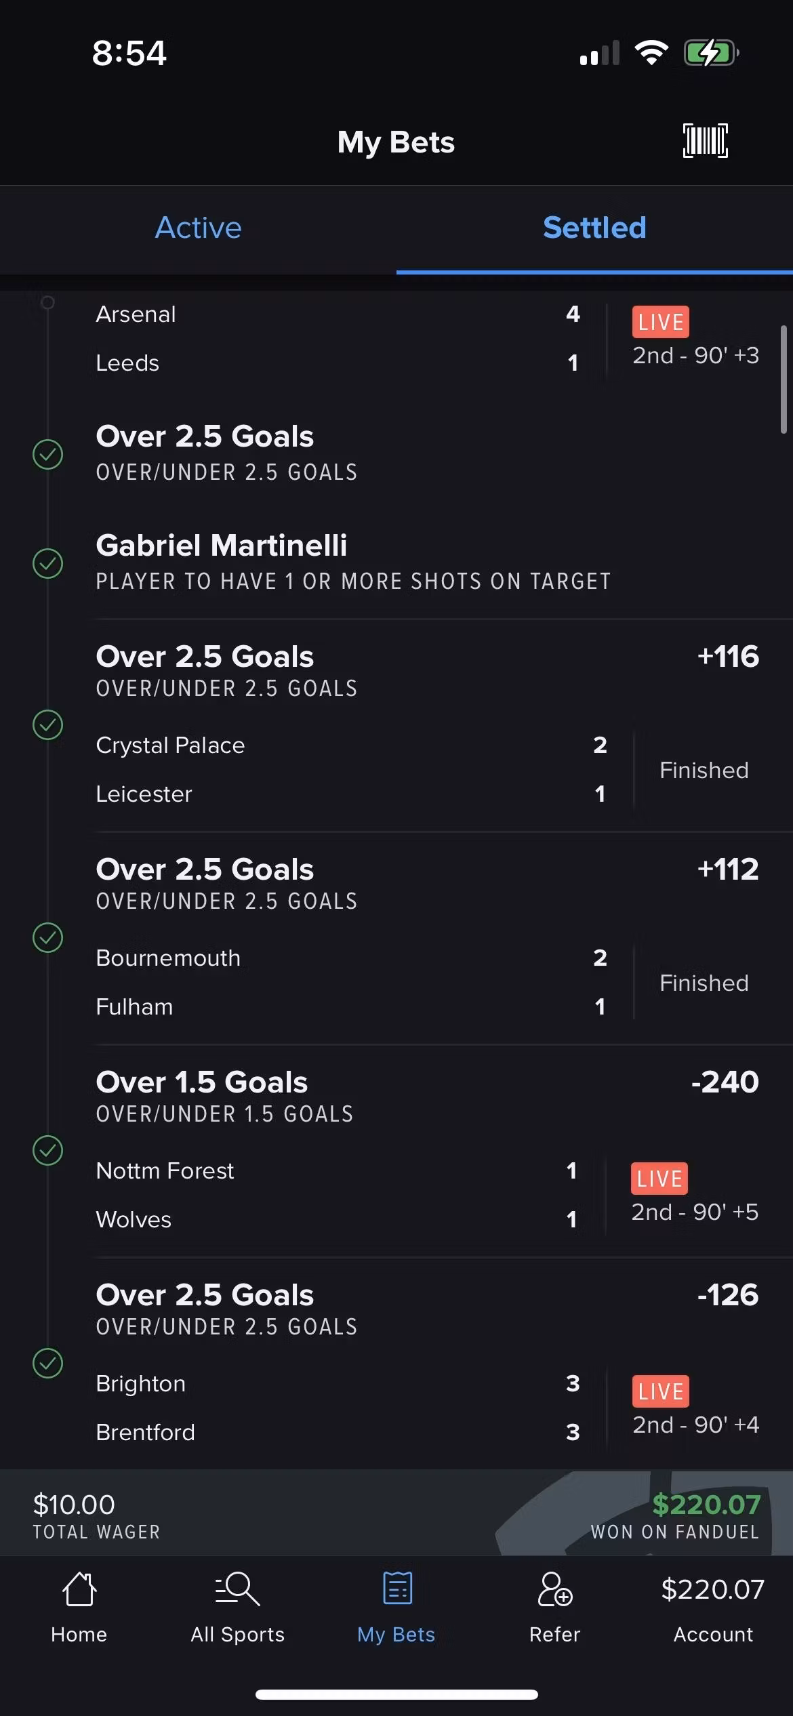Tap the green check beside Gabriel Martinelli
The width and height of the screenshot is (793, 1716).
click(x=48, y=563)
